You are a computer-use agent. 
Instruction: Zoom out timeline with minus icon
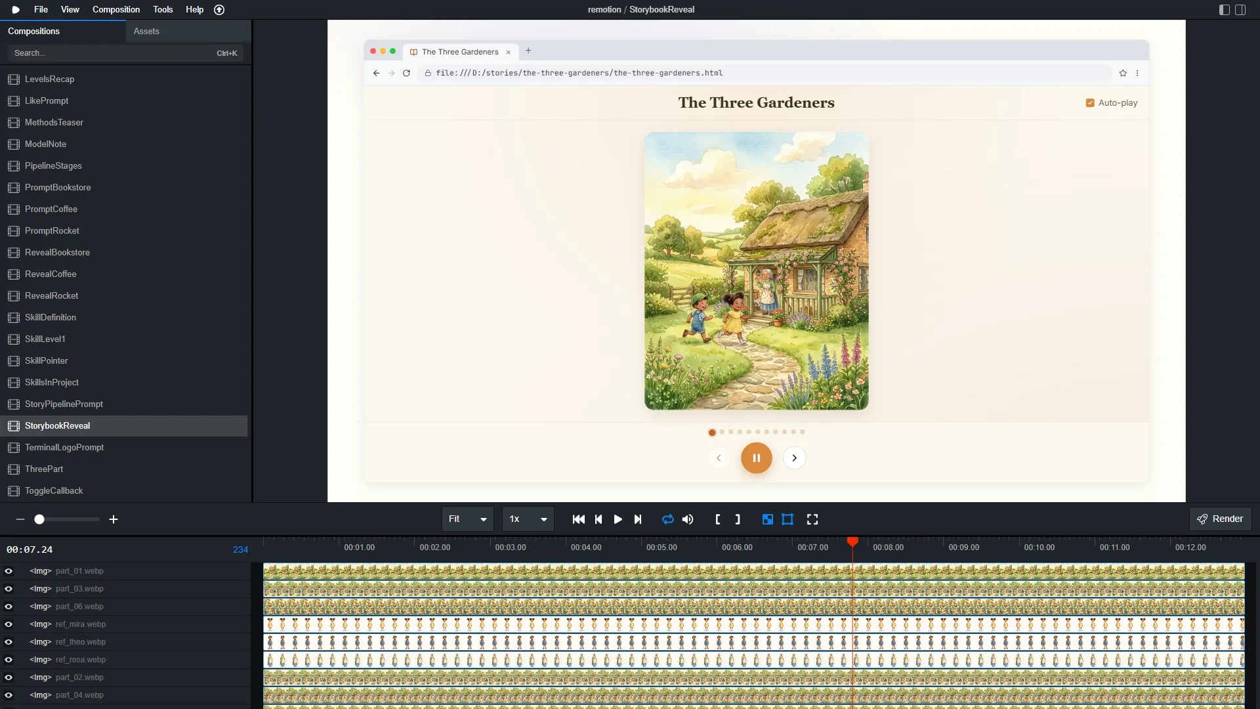[20, 519]
